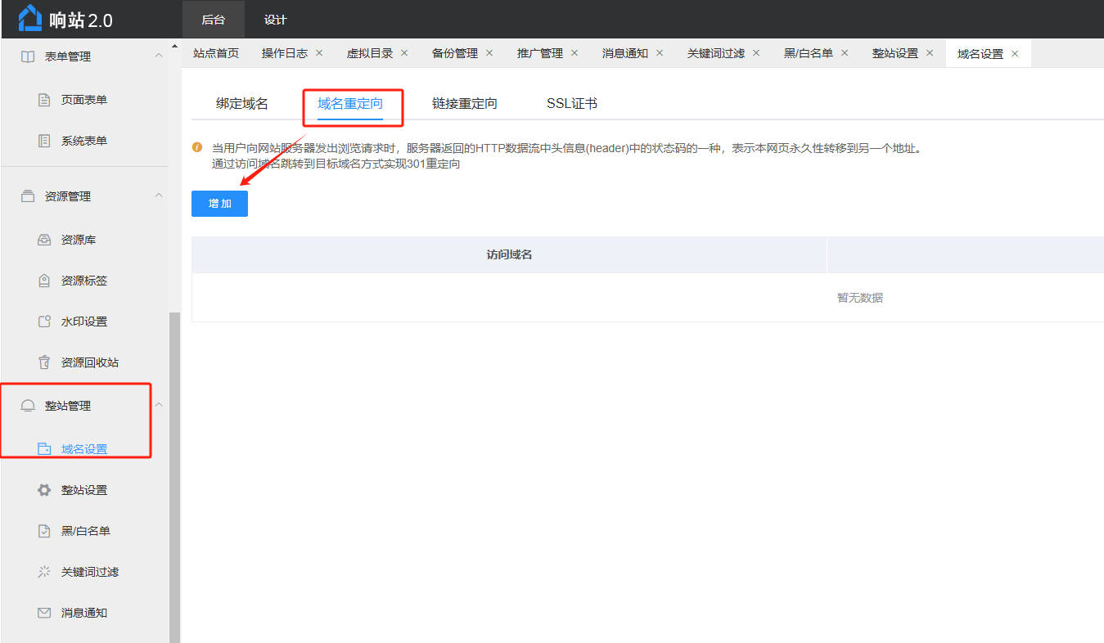The image size is (1104, 643).
Task: Close the 域名设置 page tab
Action: (1015, 54)
